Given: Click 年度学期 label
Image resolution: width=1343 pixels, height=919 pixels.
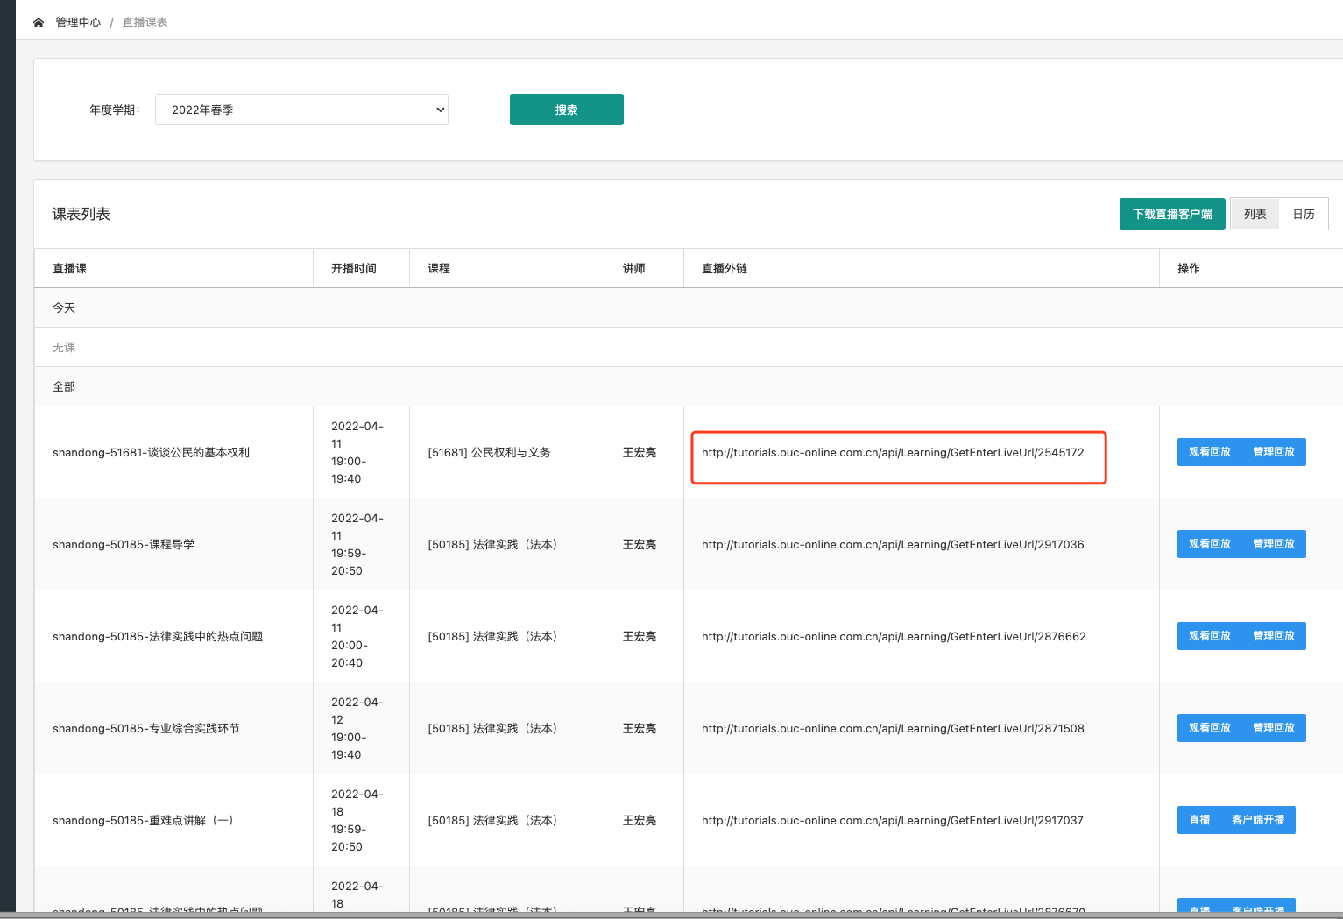Looking at the screenshot, I should (115, 110).
